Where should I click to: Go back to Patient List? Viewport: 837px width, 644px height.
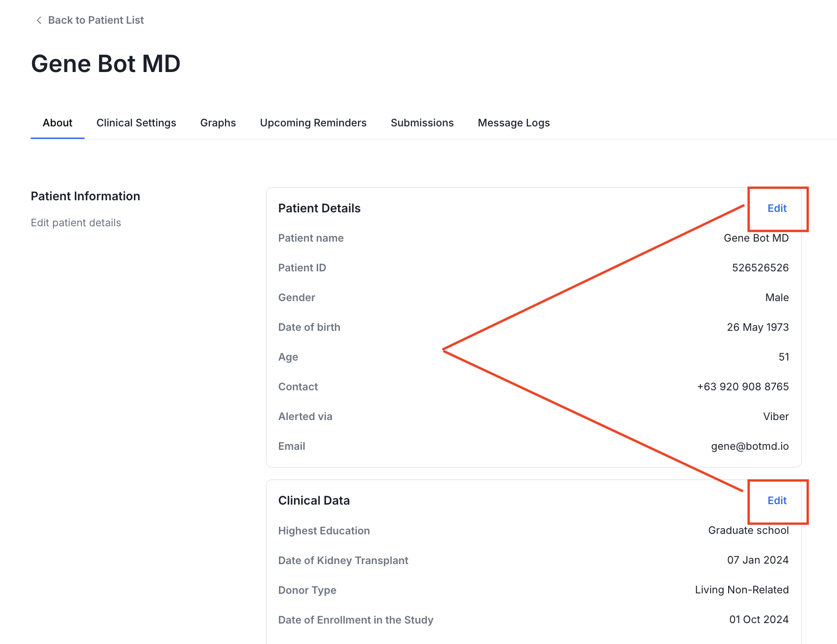coord(96,20)
